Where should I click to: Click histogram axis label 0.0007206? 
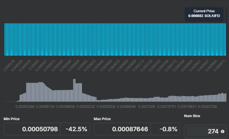[x=146, y=107]
